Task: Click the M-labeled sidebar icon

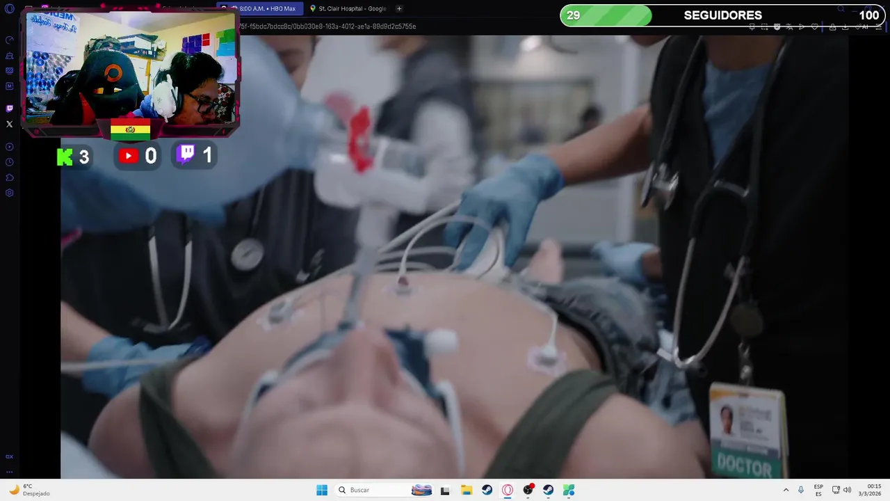Action: [x=9, y=86]
